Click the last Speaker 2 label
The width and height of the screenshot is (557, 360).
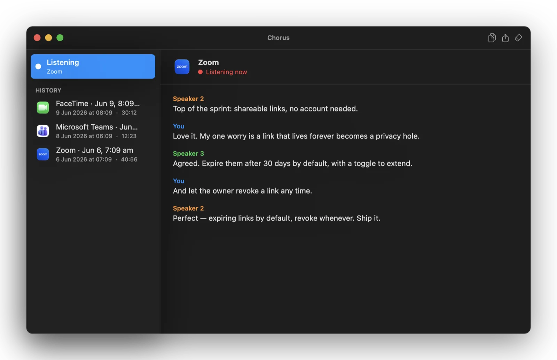(x=188, y=208)
